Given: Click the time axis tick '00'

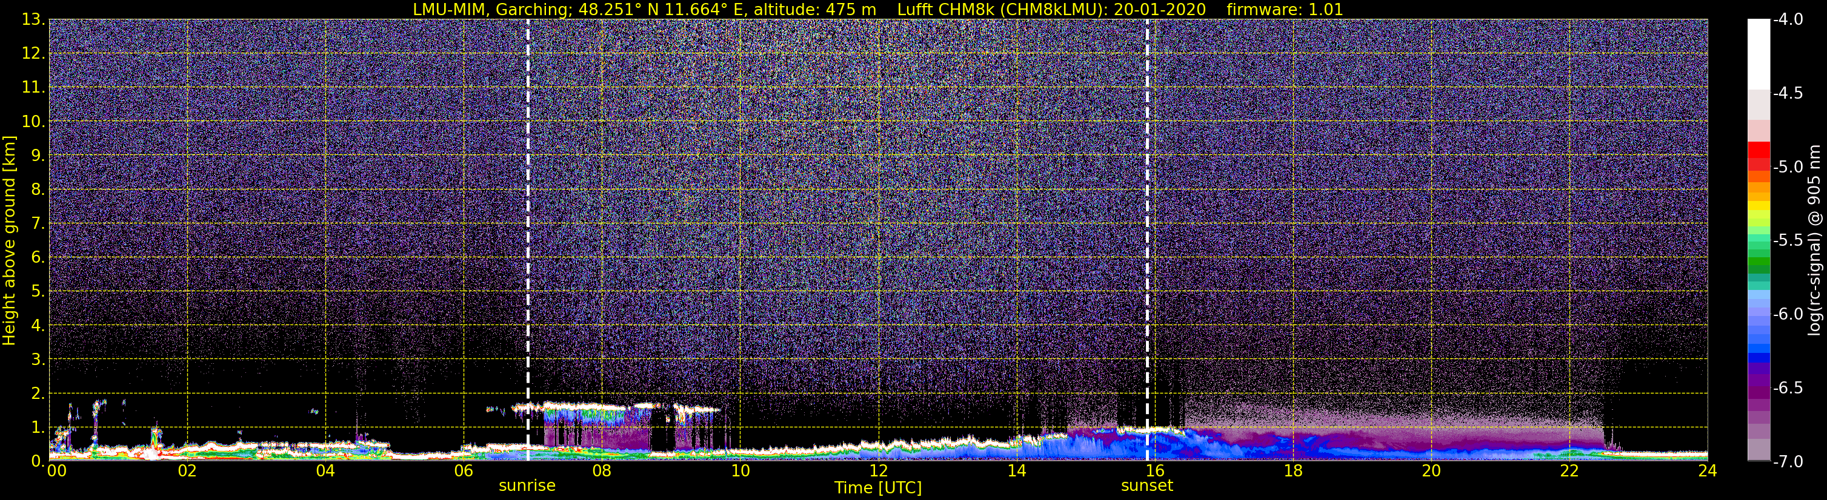Looking at the screenshot, I should [x=56, y=471].
